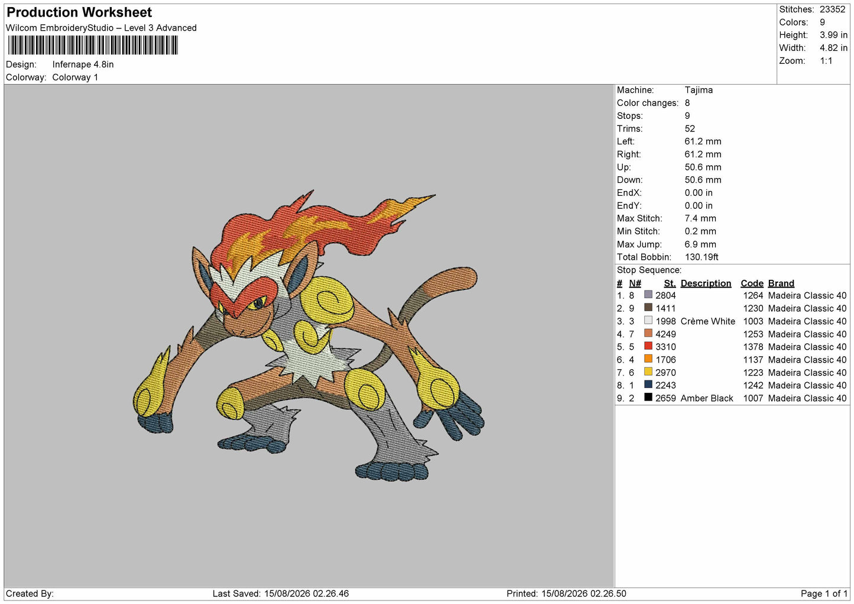Screen dimensions: 854x604
Task: Click the width value '4.82 in'
Action: pos(833,48)
